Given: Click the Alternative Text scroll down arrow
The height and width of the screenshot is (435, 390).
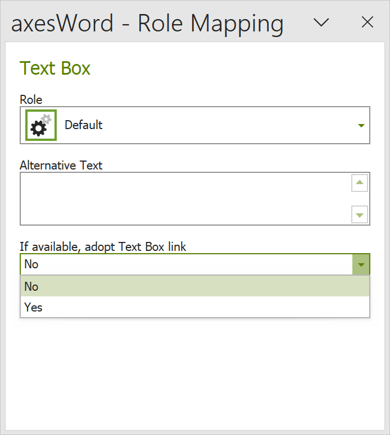Looking at the screenshot, I should (x=360, y=214).
